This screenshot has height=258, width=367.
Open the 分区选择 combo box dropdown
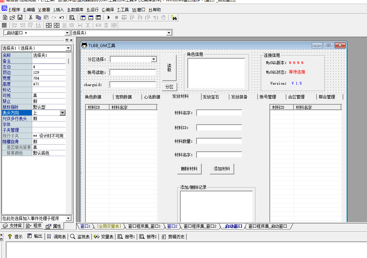click(154, 59)
